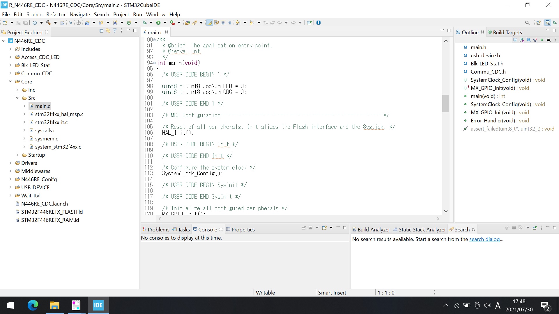Open Microsoft Edge from taskbar
The height and width of the screenshot is (314, 559).
point(33,305)
